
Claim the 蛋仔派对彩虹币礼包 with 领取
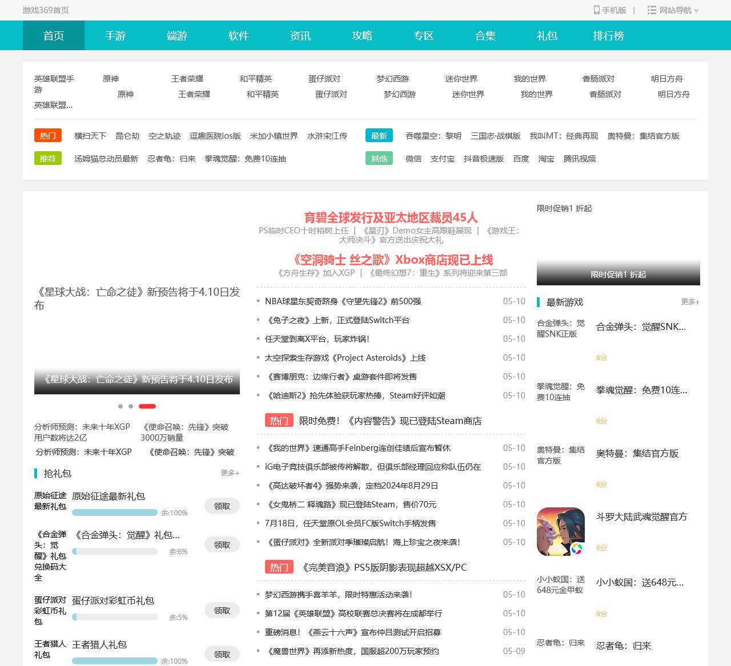222,611
